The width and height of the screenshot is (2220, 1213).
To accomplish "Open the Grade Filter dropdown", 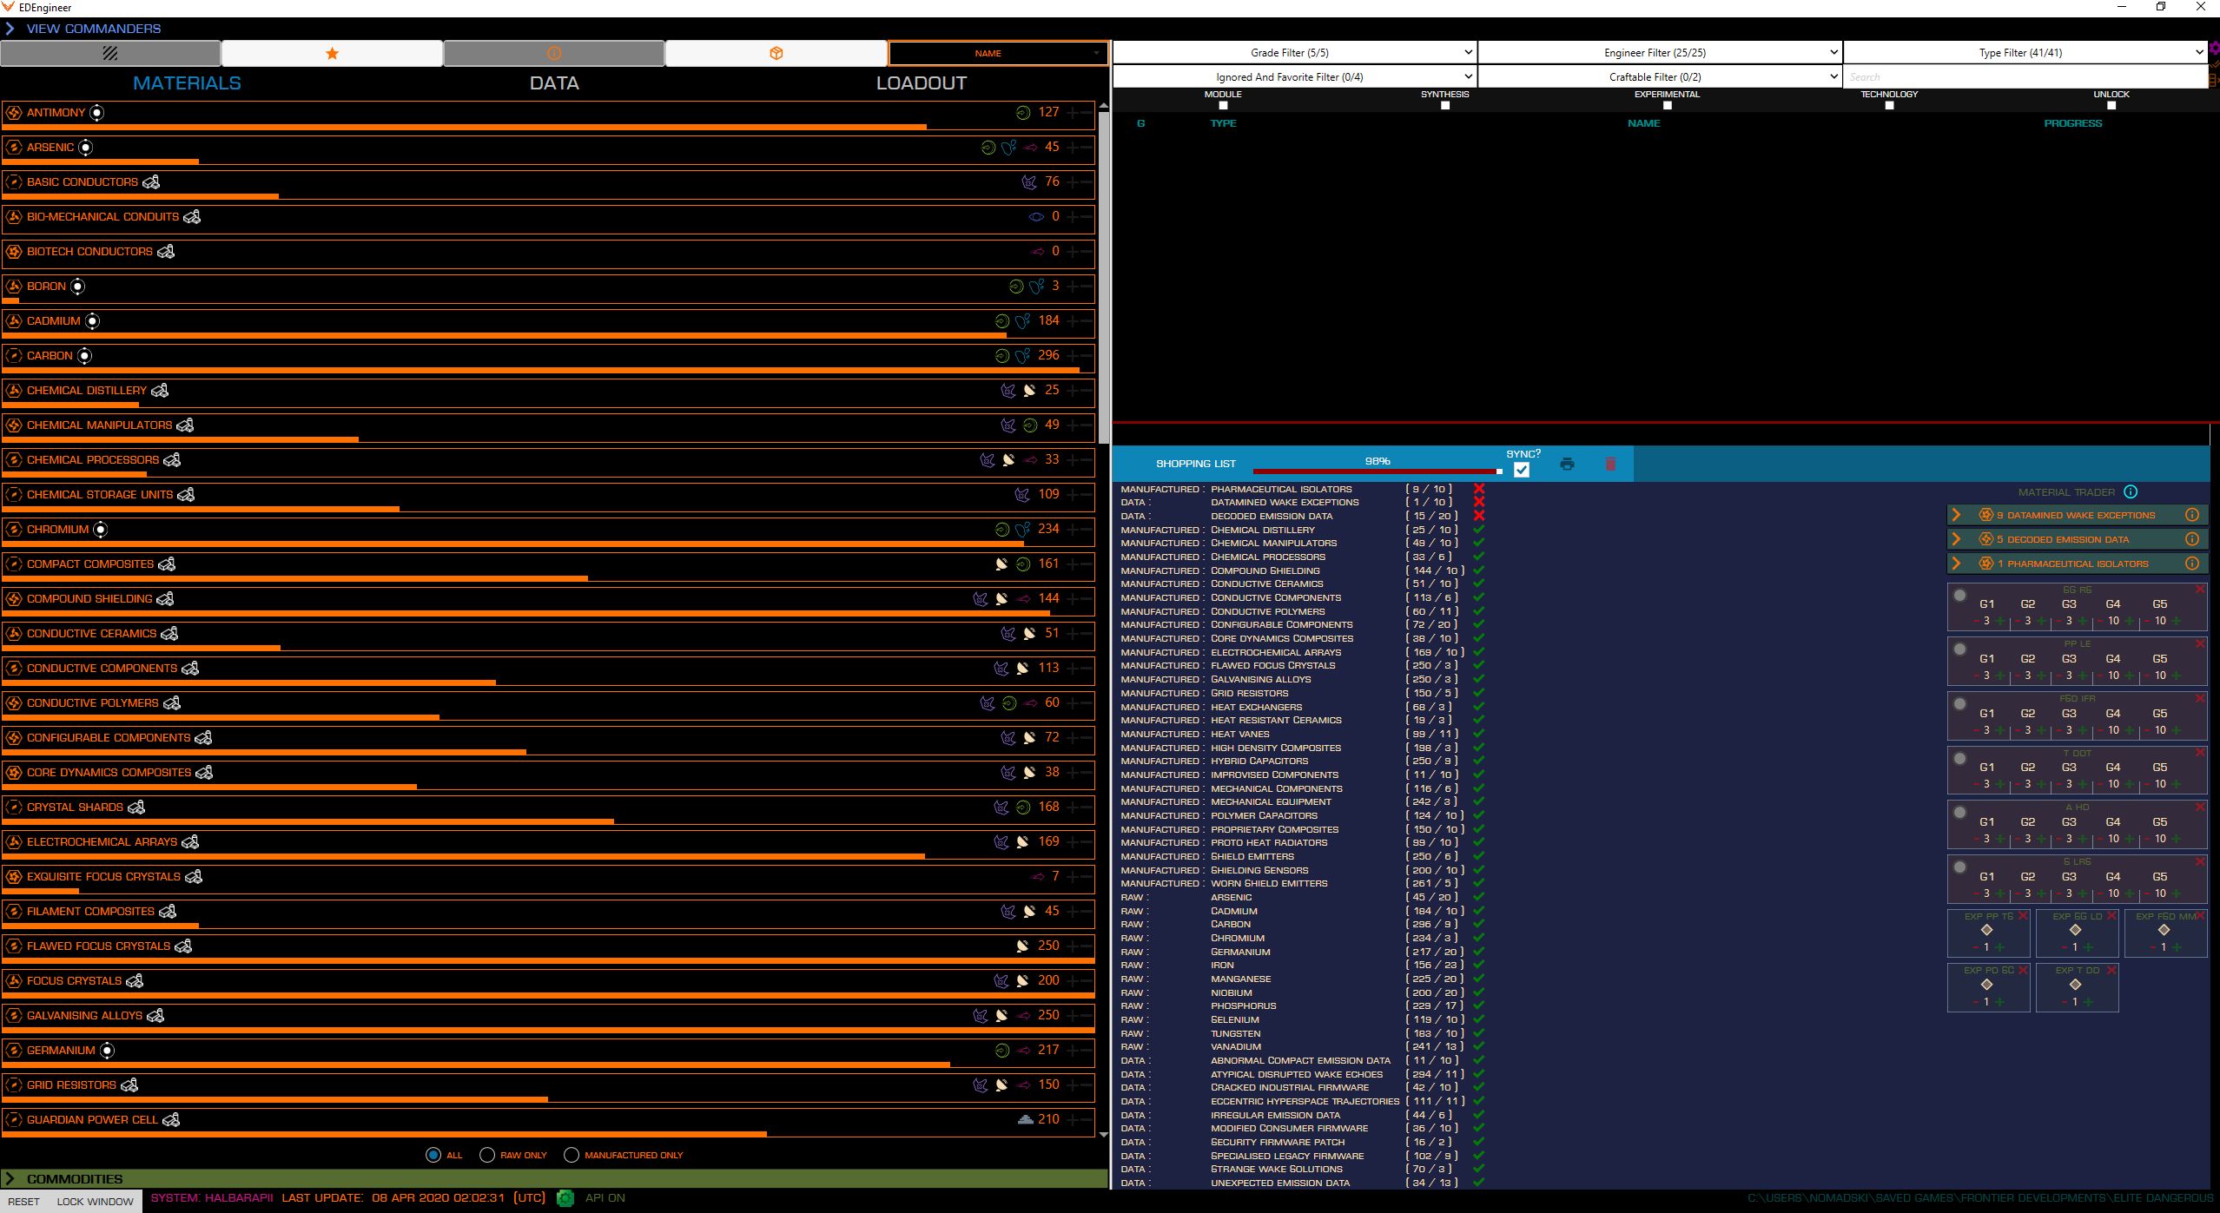I will pyautogui.click(x=1294, y=53).
